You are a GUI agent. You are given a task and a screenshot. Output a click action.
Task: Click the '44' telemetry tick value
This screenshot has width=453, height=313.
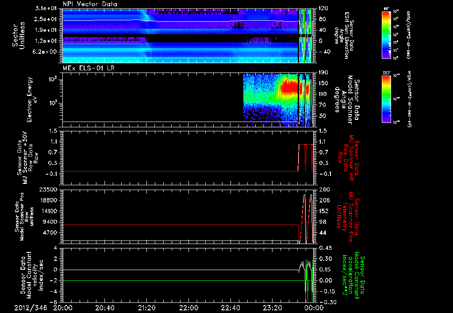tap(322, 233)
